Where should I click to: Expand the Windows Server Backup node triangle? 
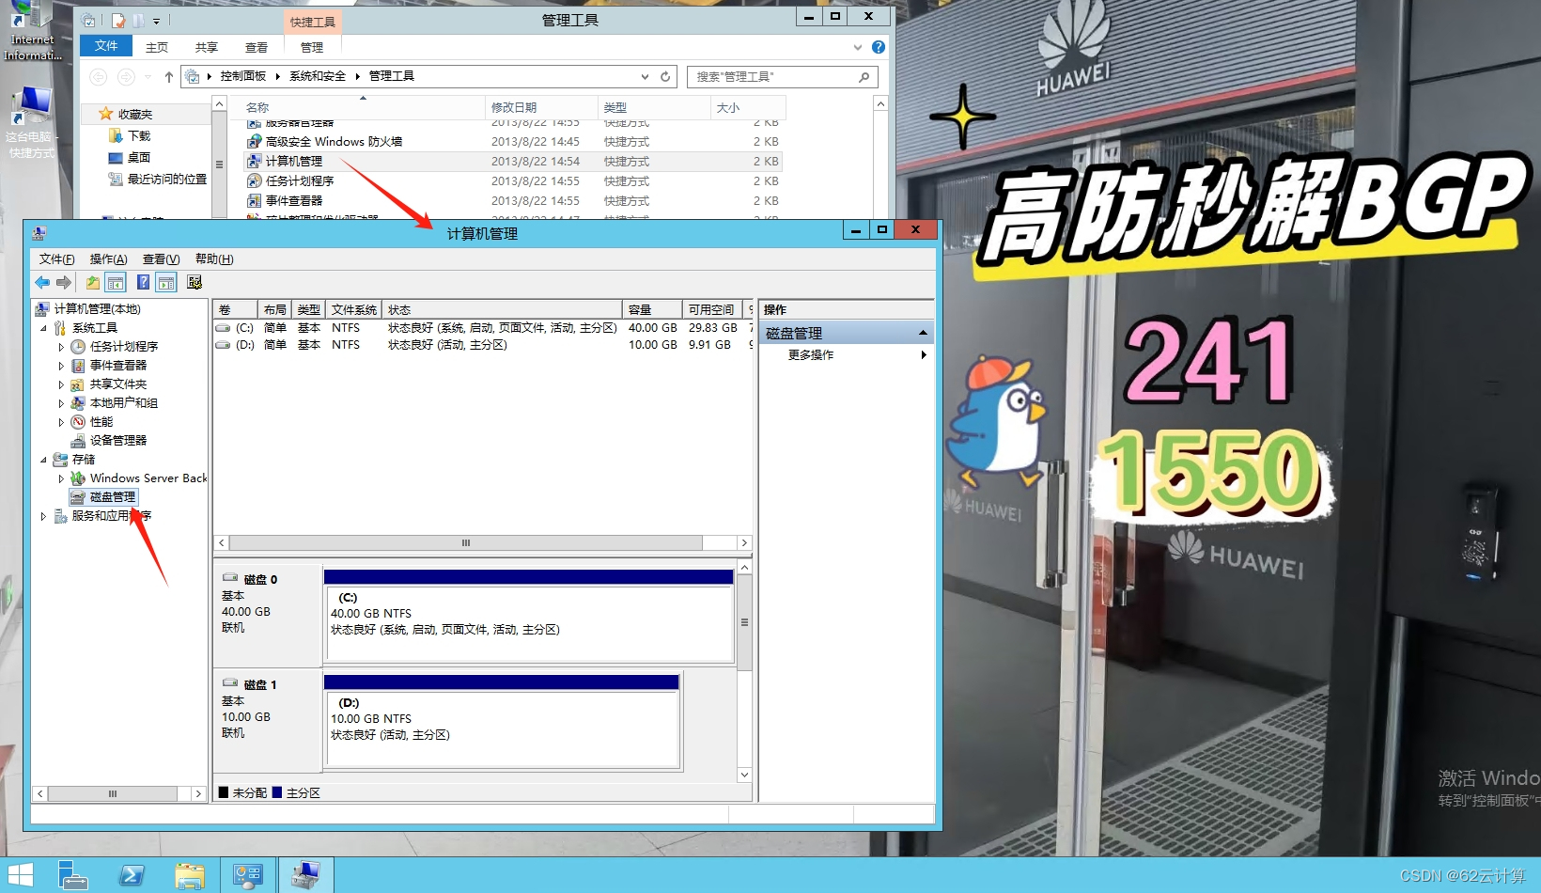coord(61,478)
